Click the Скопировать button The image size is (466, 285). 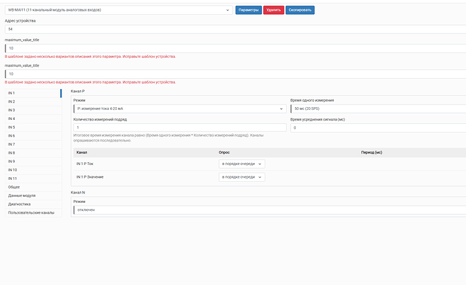(300, 10)
